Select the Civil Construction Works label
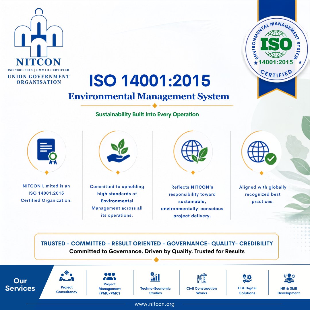This screenshot has width=310, height=310. coord(202,290)
